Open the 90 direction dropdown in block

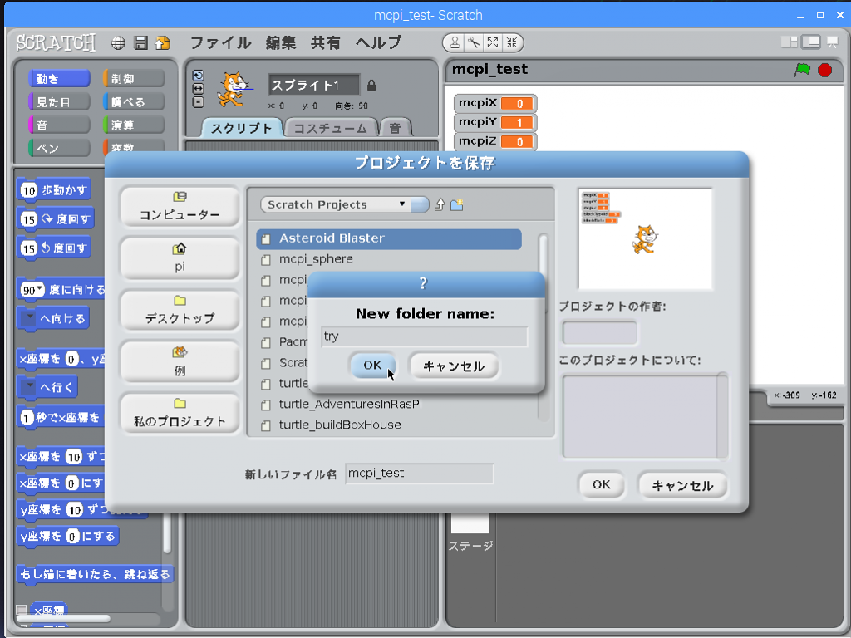[x=40, y=290]
